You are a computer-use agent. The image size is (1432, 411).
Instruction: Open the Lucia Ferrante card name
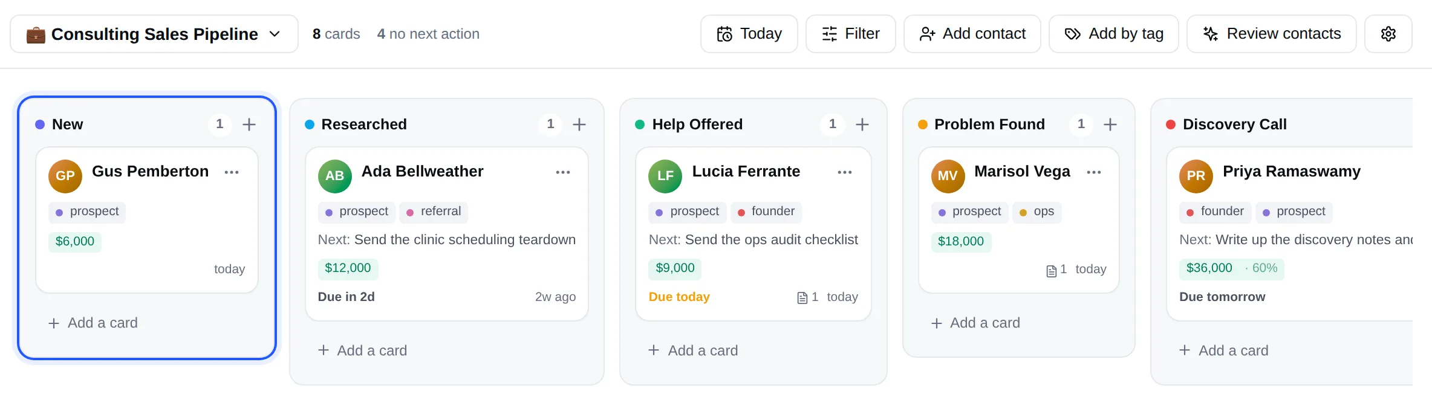click(746, 172)
